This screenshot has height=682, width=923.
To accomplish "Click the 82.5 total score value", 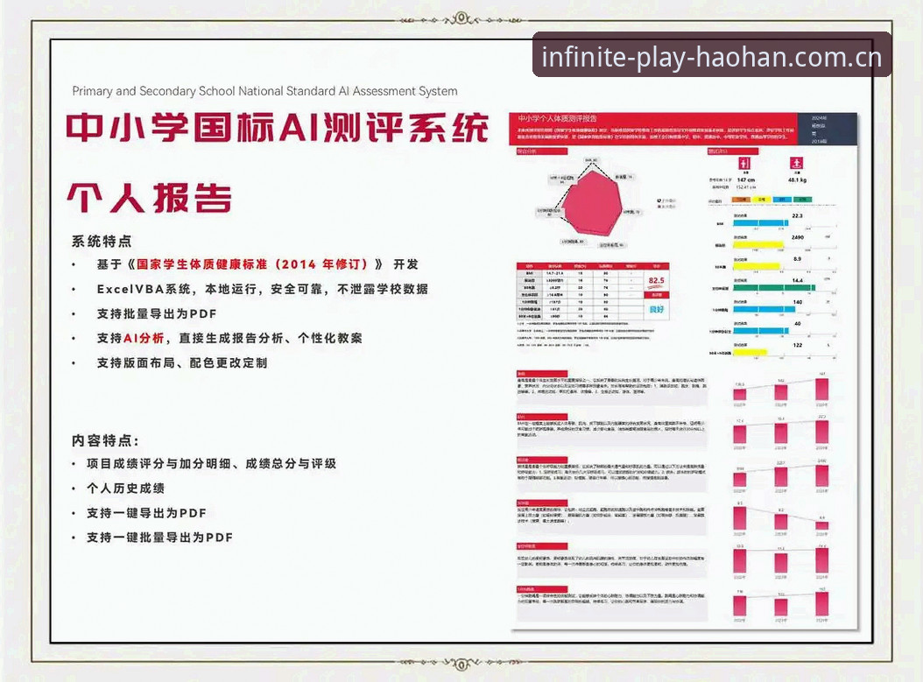I will pos(656,281).
